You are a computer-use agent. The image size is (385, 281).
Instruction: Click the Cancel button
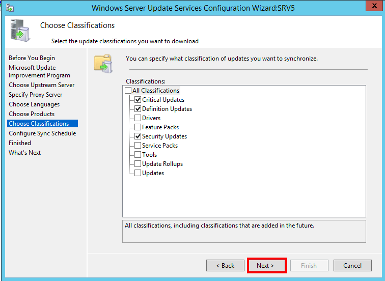click(352, 266)
